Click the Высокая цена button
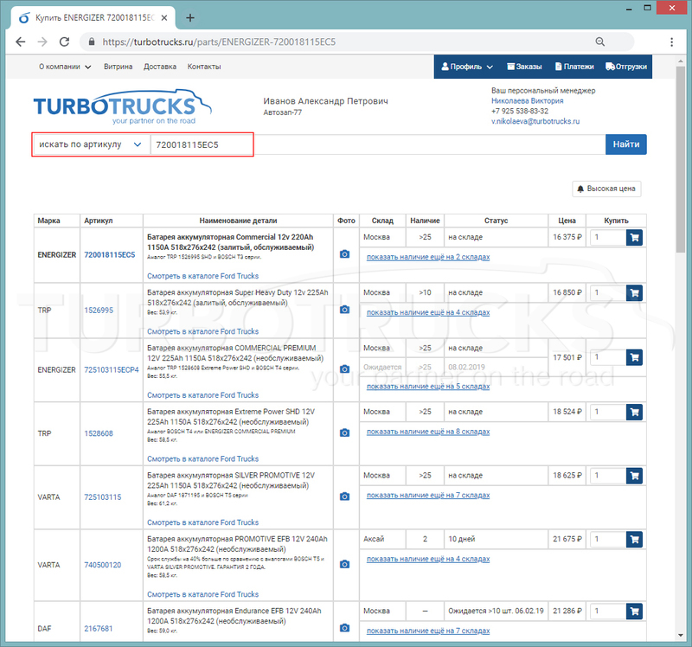This screenshot has width=692, height=647. coord(606,189)
